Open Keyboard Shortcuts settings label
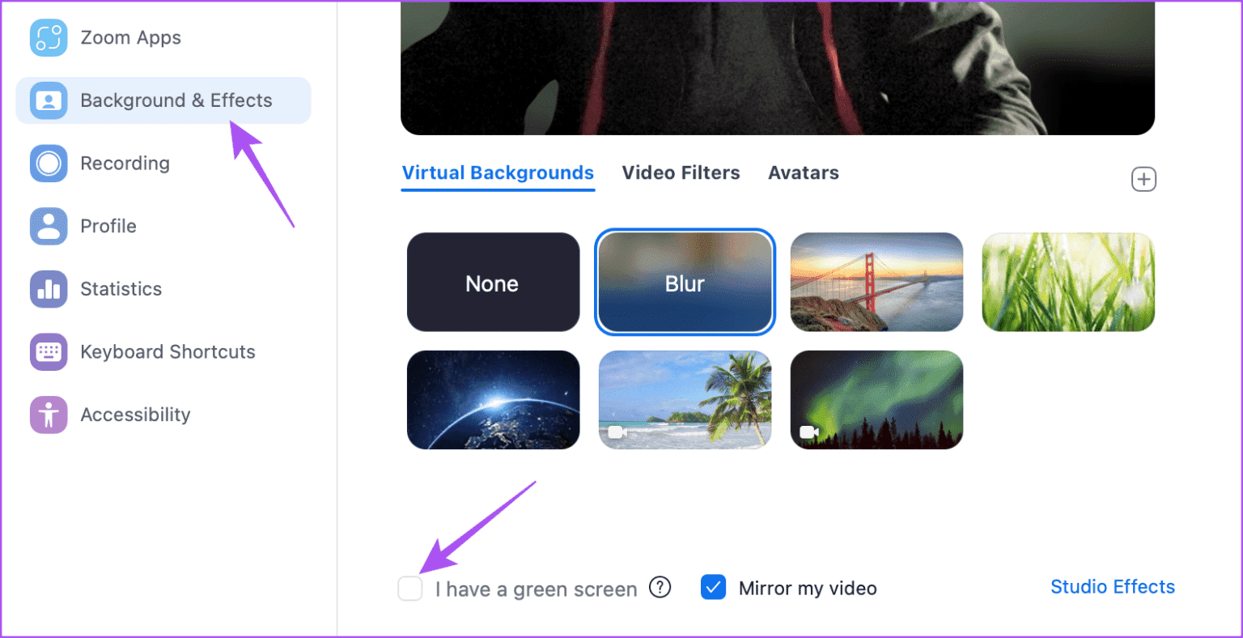This screenshot has height=638, width=1243. [x=168, y=352]
